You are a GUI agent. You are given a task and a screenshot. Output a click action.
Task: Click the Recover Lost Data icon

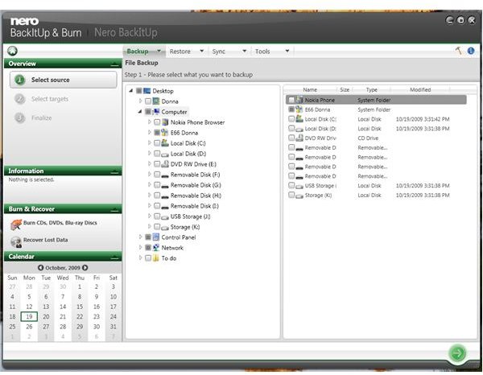coord(16,242)
